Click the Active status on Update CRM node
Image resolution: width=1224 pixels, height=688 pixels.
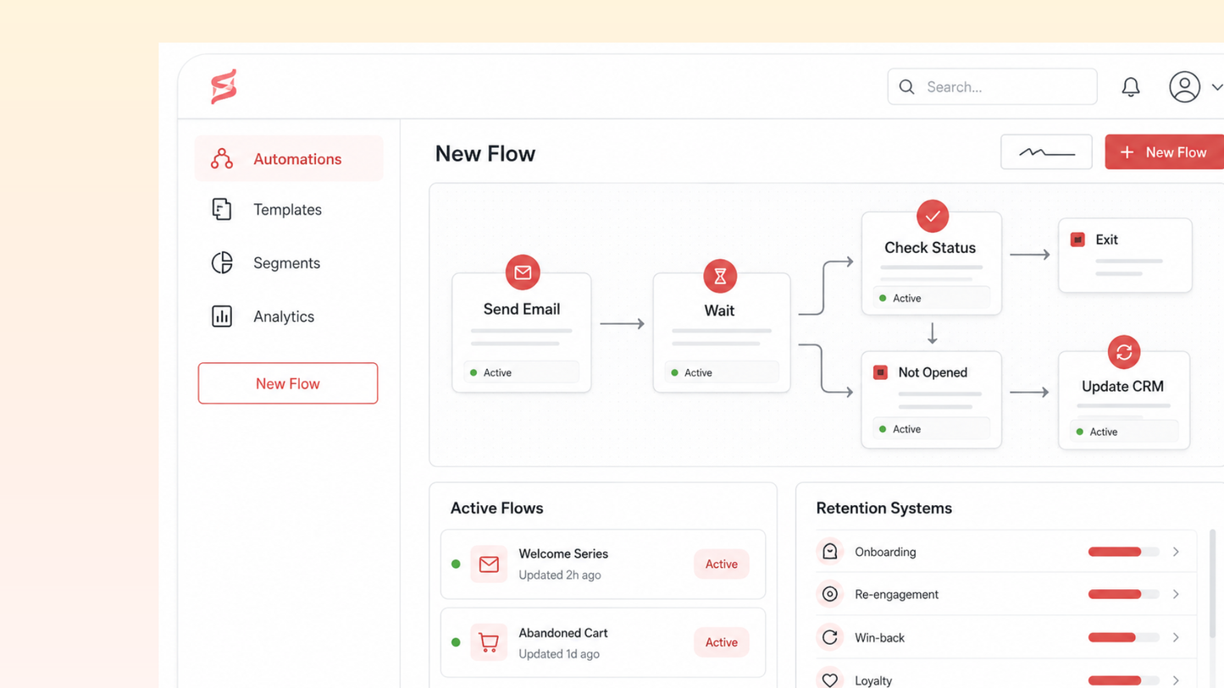point(1124,432)
